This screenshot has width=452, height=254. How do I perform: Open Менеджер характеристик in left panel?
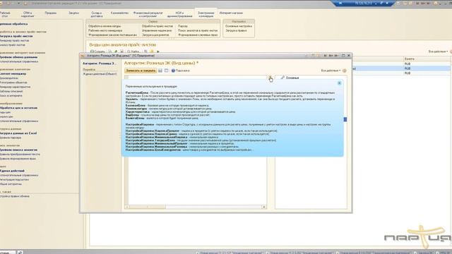coord(15,87)
